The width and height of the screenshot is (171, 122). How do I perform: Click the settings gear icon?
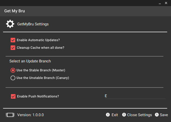[10, 24]
